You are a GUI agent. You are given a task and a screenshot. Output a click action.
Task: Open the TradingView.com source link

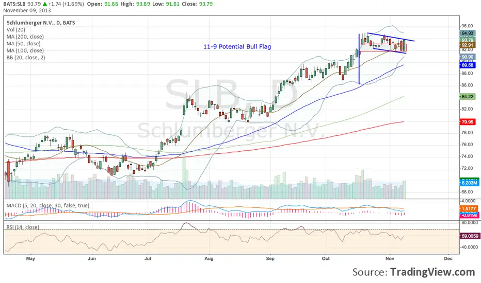(432, 272)
